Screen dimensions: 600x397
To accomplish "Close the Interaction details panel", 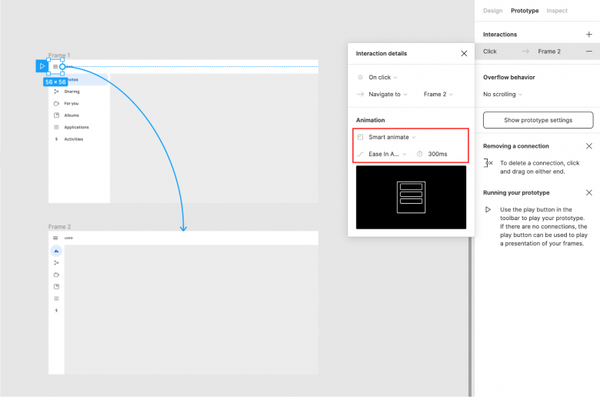I will 464,54.
